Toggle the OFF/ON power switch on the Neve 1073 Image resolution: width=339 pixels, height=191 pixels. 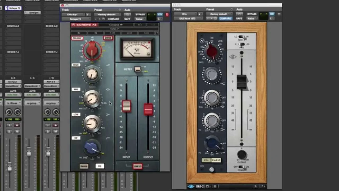(x=241, y=167)
